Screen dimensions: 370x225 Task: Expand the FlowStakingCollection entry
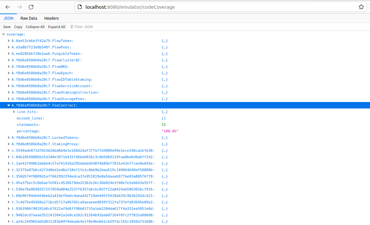pos(9,92)
